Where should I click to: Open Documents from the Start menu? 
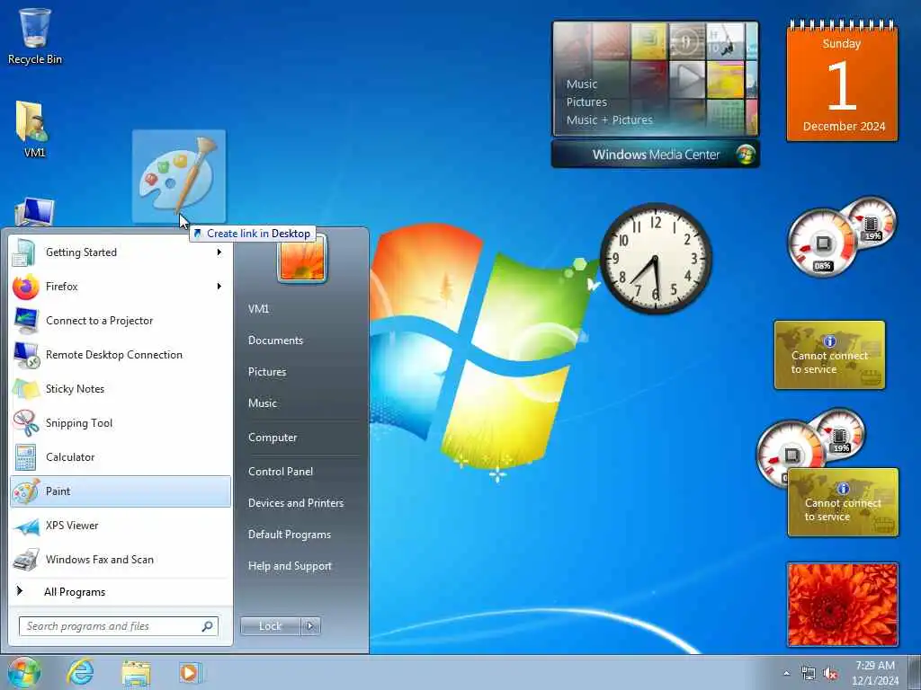[x=275, y=341]
